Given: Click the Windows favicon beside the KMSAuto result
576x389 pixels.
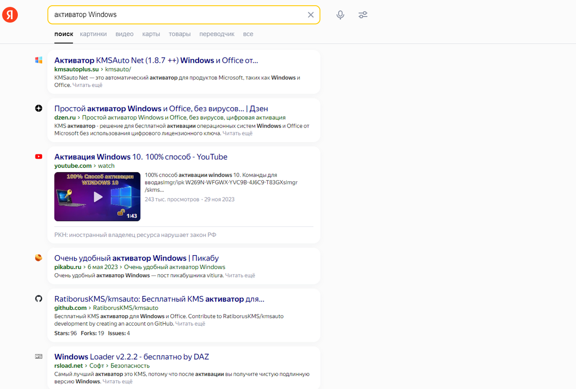Looking at the screenshot, I should coord(39,60).
